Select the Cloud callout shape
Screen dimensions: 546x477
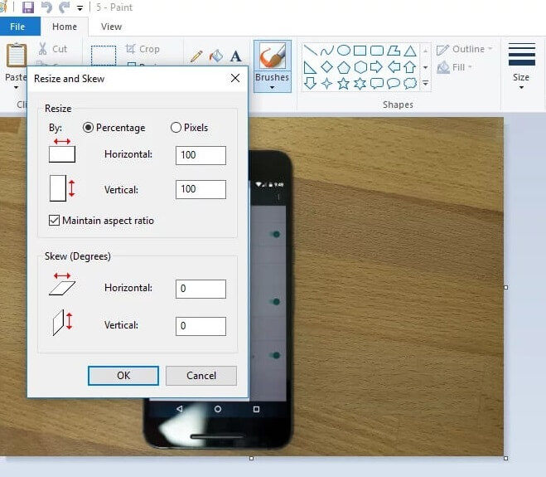tap(410, 84)
